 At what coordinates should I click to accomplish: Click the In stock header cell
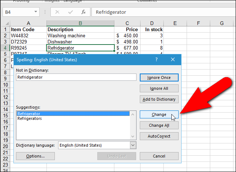[x=152, y=29]
